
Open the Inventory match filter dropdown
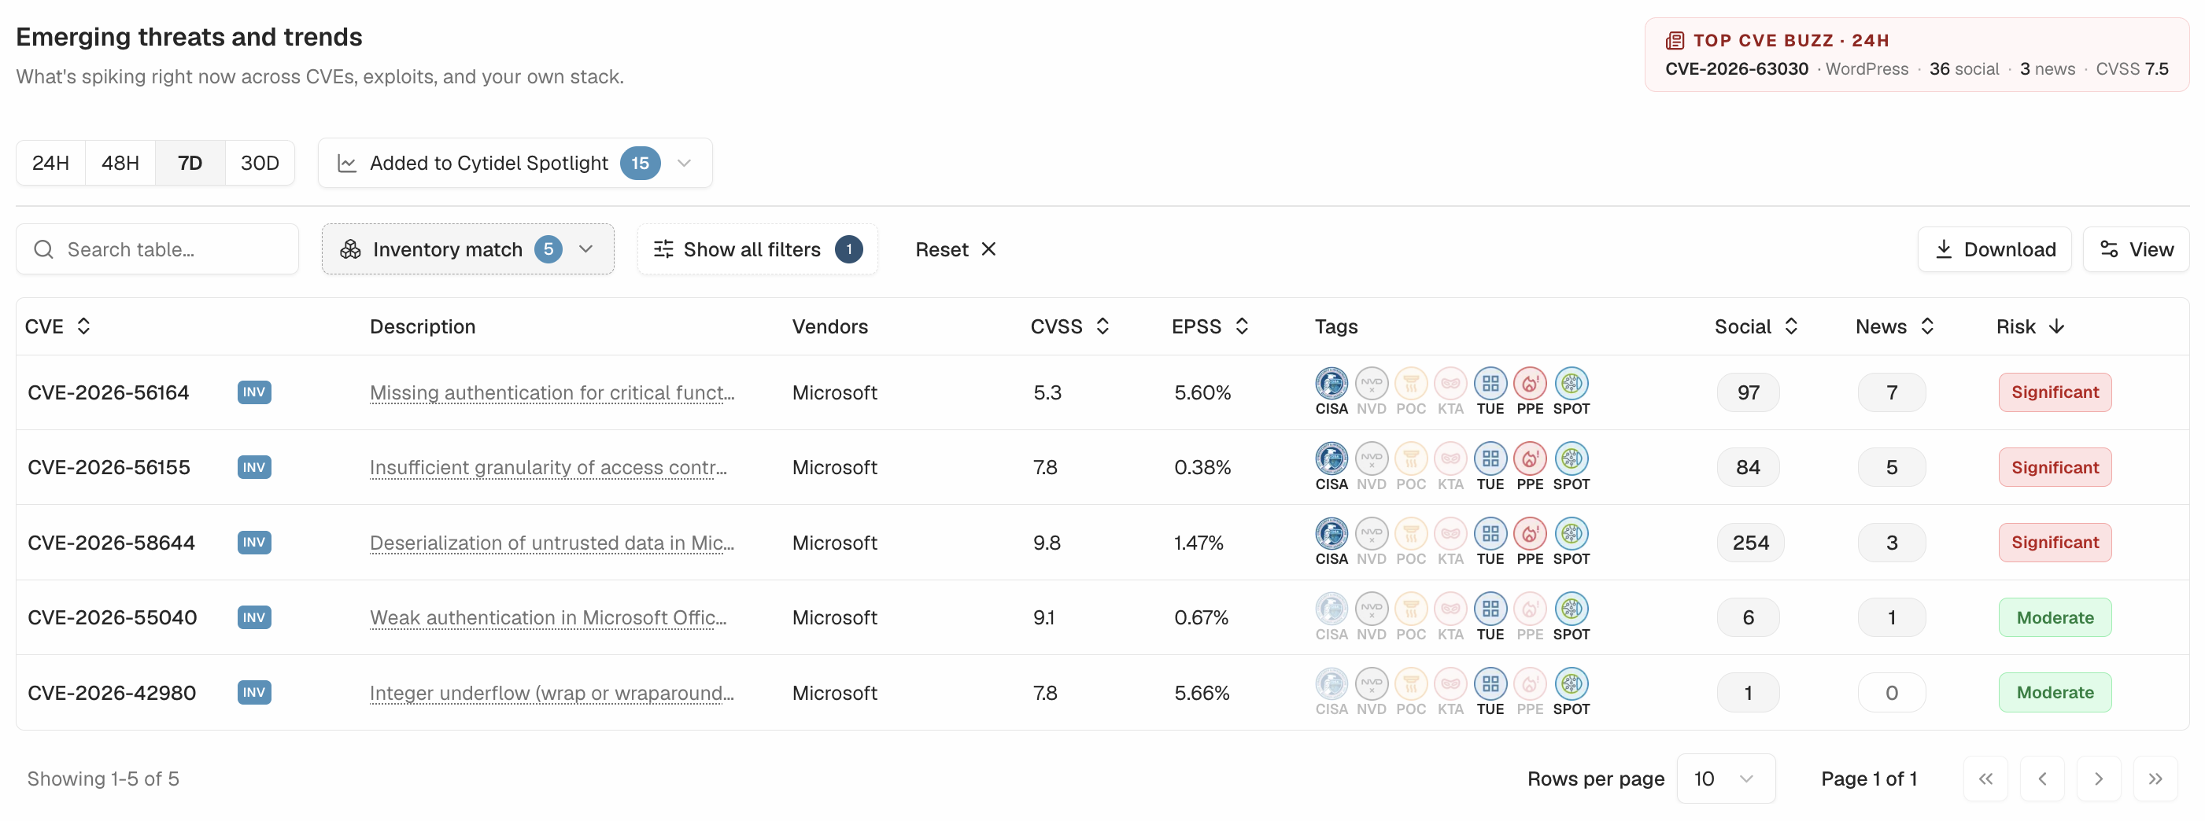click(x=468, y=250)
